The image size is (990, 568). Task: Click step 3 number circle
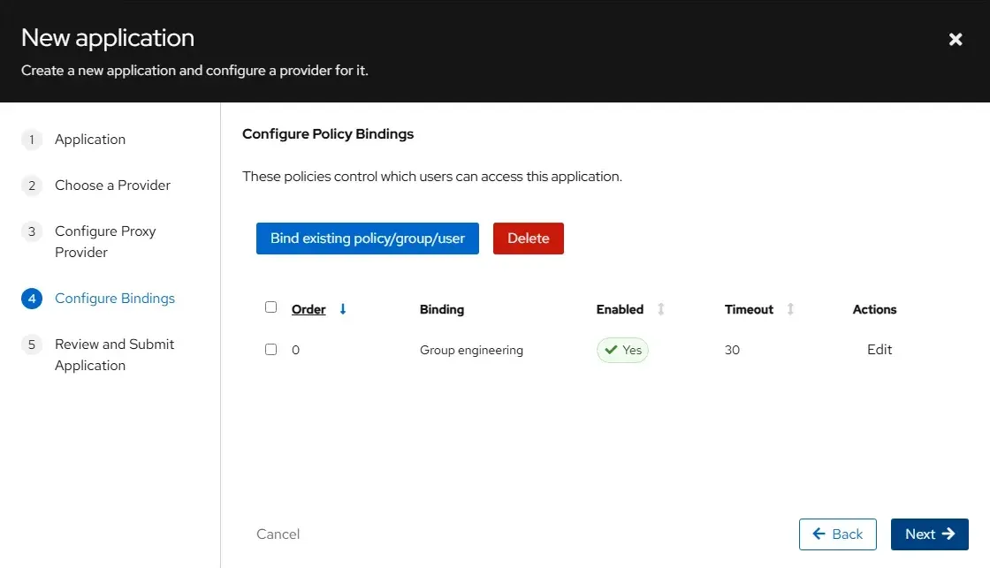coord(32,231)
